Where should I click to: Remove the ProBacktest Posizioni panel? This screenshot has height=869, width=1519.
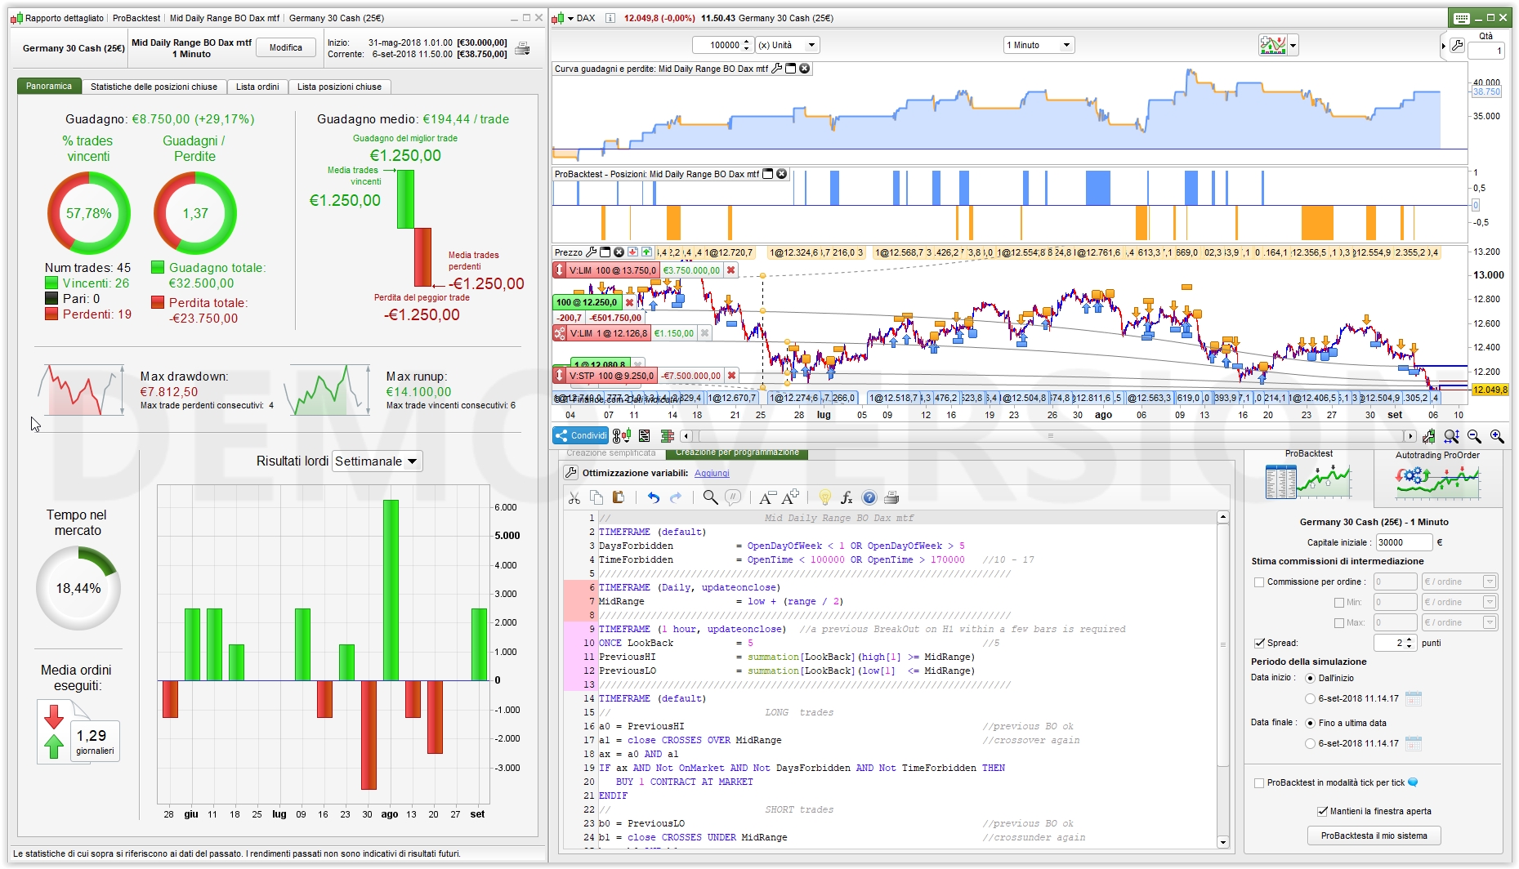(x=781, y=174)
